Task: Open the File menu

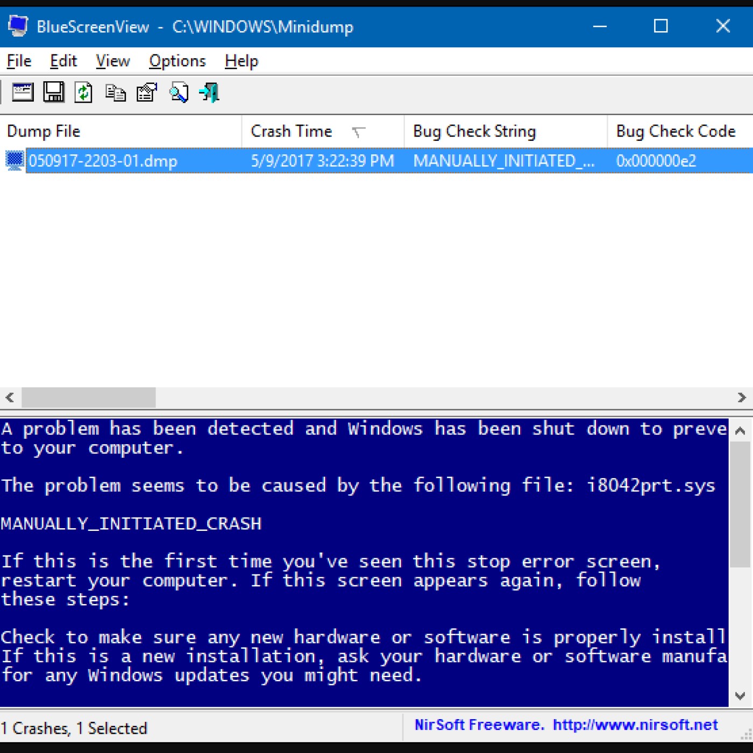Action: 19,61
